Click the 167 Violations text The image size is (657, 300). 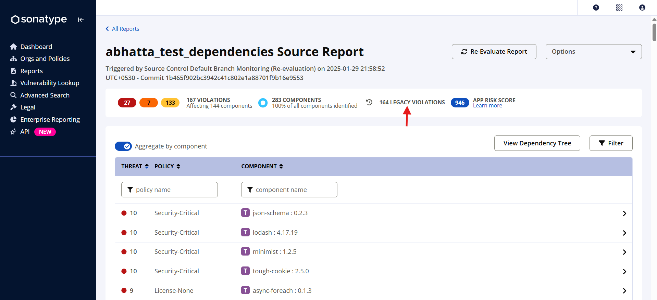(x=208, y=100)
